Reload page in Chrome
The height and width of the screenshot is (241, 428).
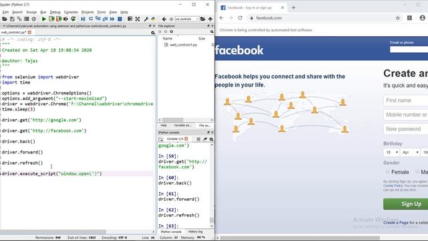pos(240,18)
